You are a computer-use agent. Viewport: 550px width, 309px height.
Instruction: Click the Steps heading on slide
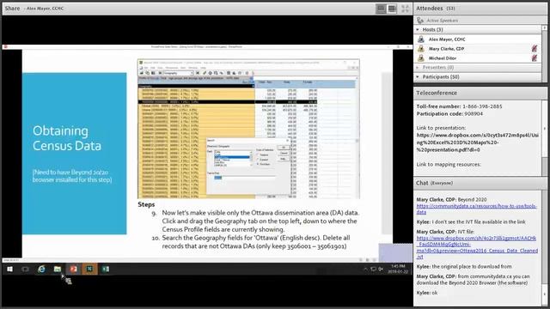coord(146,204)
